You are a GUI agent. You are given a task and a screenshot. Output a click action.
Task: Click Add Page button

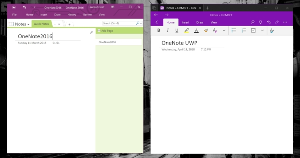tap(105, 30)
